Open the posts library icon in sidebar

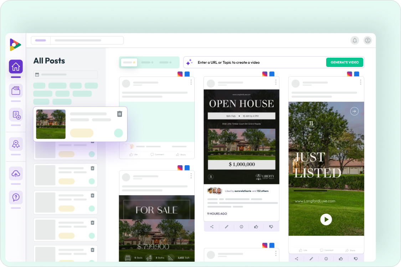pos(16,90)
